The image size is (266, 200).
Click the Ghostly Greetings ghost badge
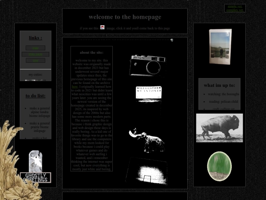35,167
